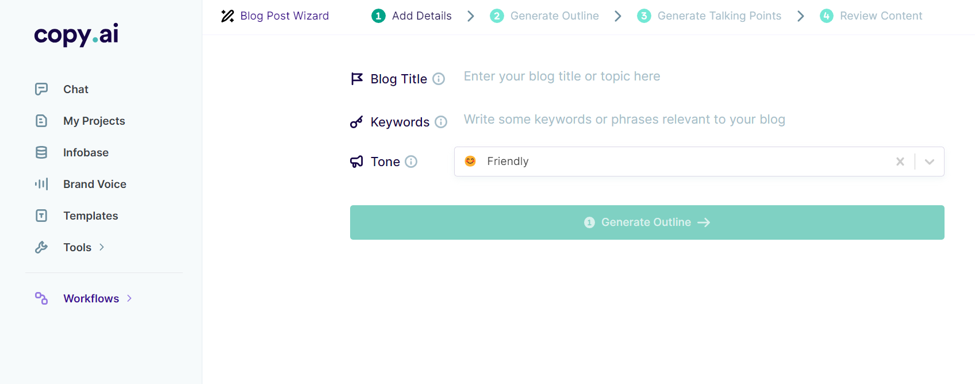975x384 pixels.
Task: Go to the Generate Talking Points step
Action: pyautogui.click(x=719, y=16)
